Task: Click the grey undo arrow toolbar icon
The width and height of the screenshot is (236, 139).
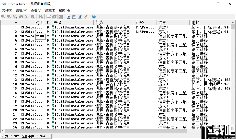Action: 21,16
